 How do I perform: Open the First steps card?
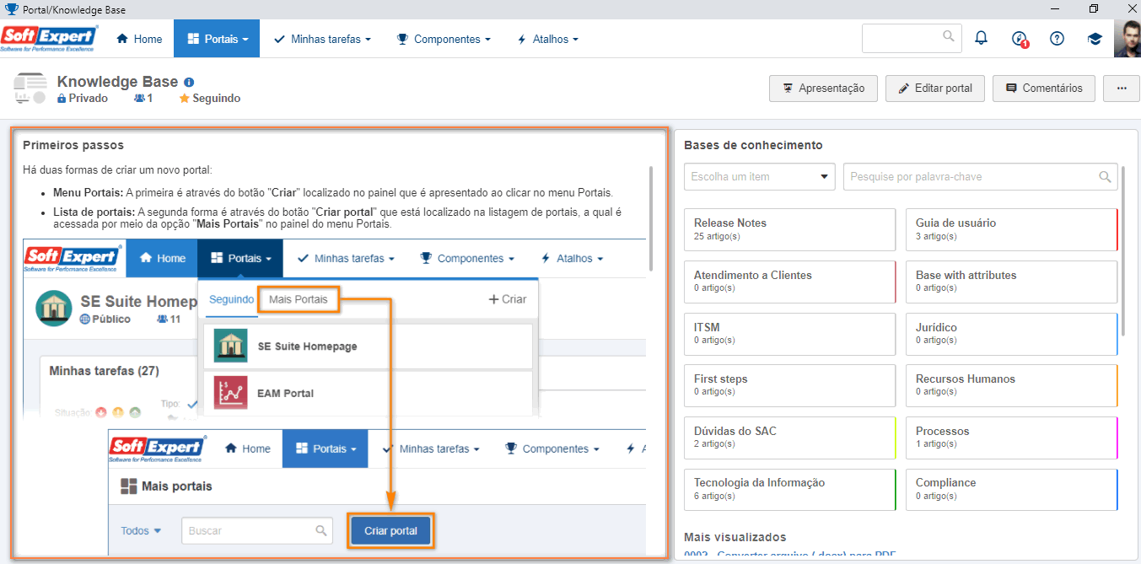tap(789, 385)
